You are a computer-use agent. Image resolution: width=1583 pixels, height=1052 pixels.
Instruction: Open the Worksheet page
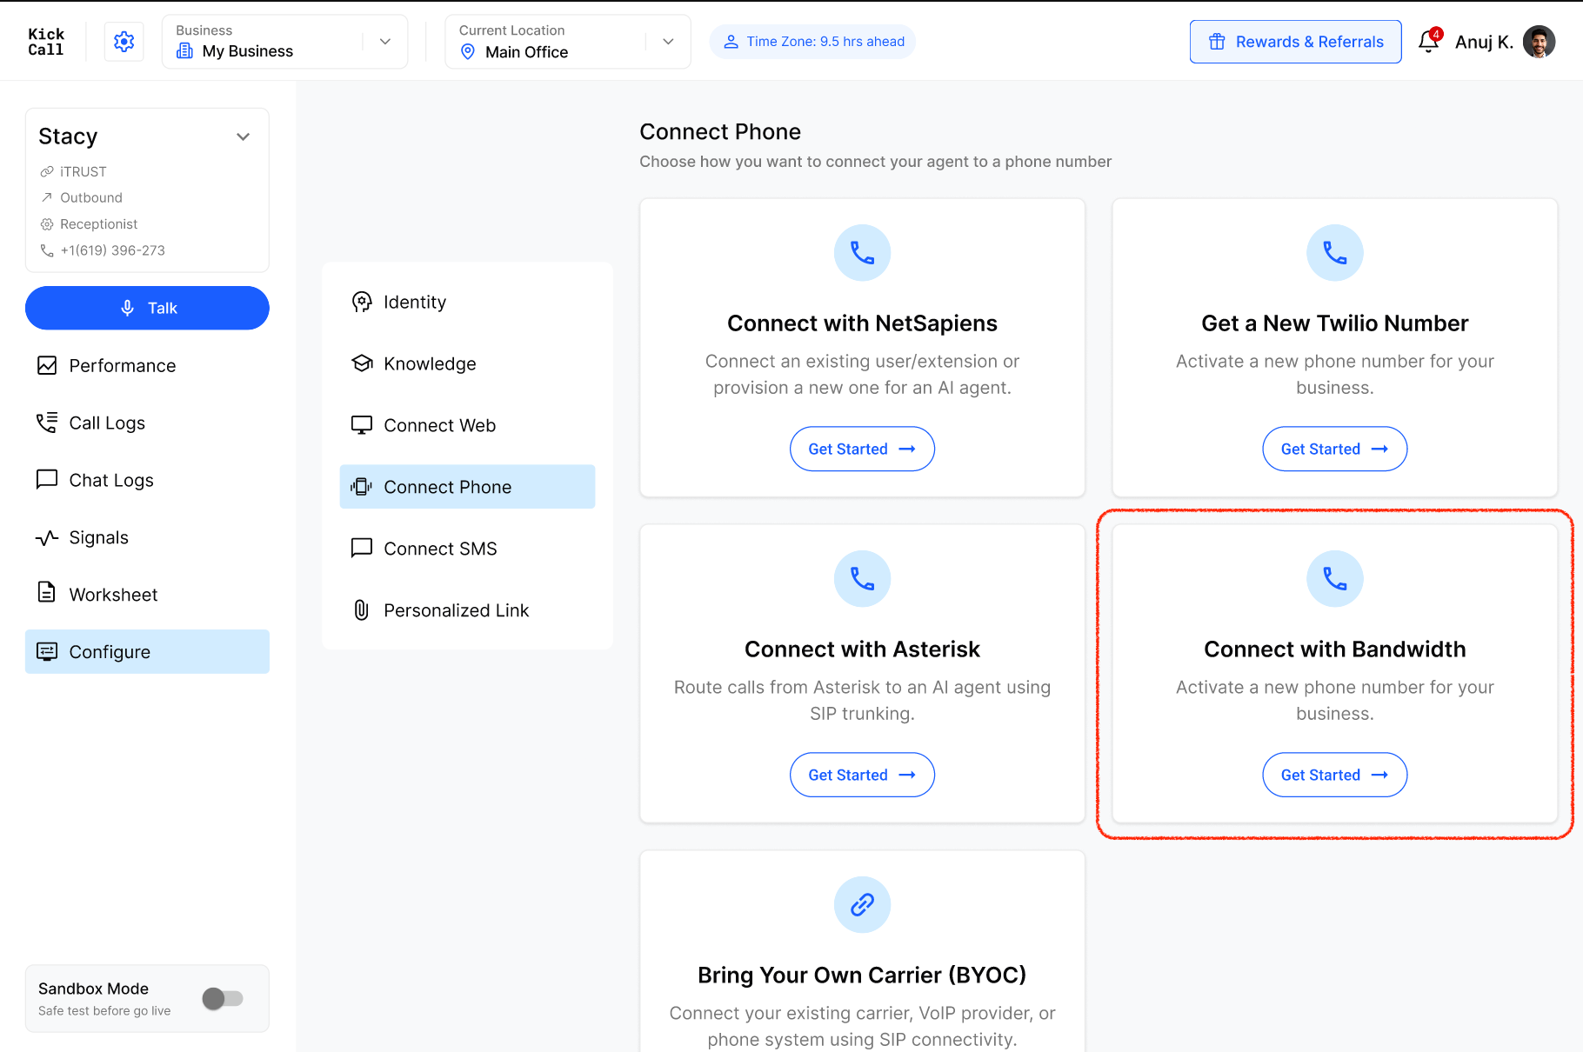(x=147, y=595)
